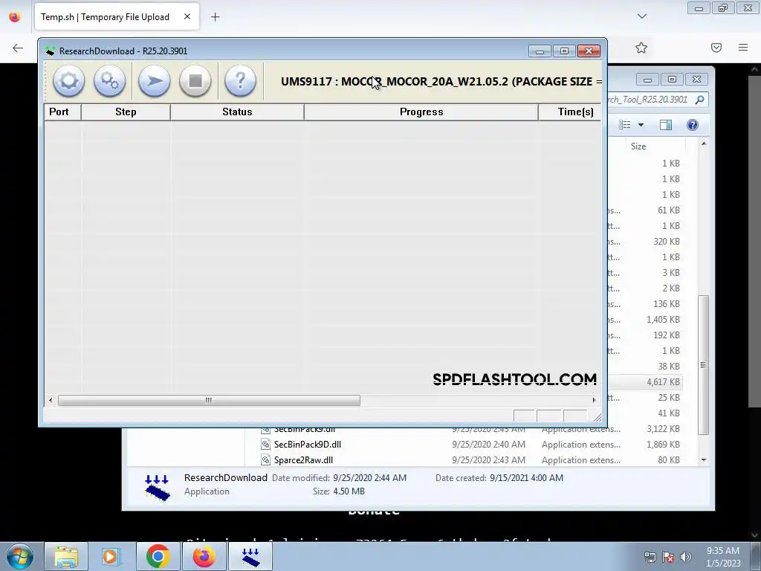This screenshot has width=761, height=571.
Task: Click the right scroll arrow in ResearchDownload
Action: 594,400
